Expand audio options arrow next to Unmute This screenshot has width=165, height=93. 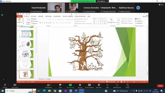8,85
